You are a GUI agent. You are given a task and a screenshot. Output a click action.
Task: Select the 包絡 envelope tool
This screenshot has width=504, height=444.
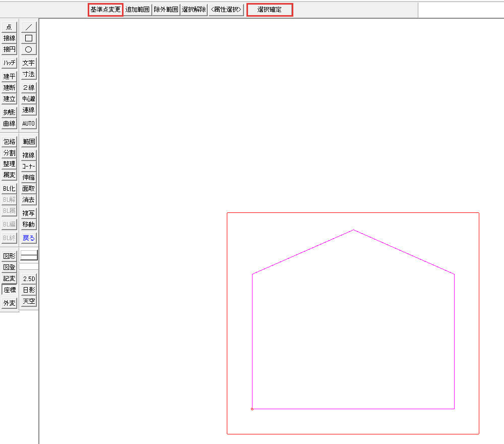pos(9,142)
